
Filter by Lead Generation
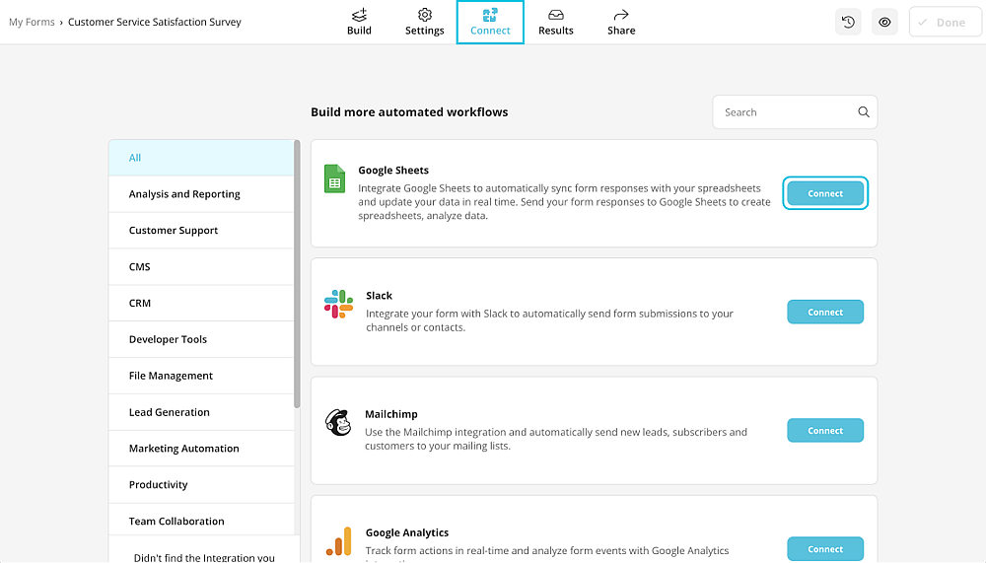coord(201,412)
